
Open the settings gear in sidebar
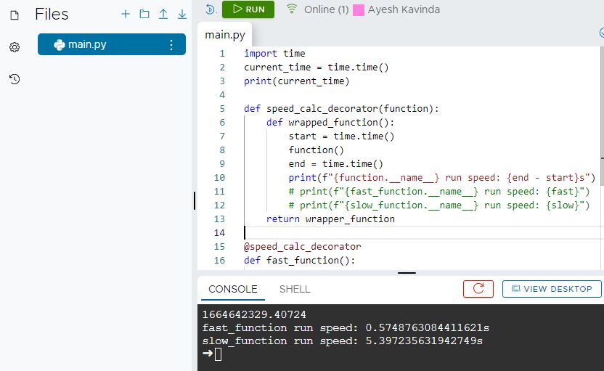pyautogui.click(x=15, y=47)
